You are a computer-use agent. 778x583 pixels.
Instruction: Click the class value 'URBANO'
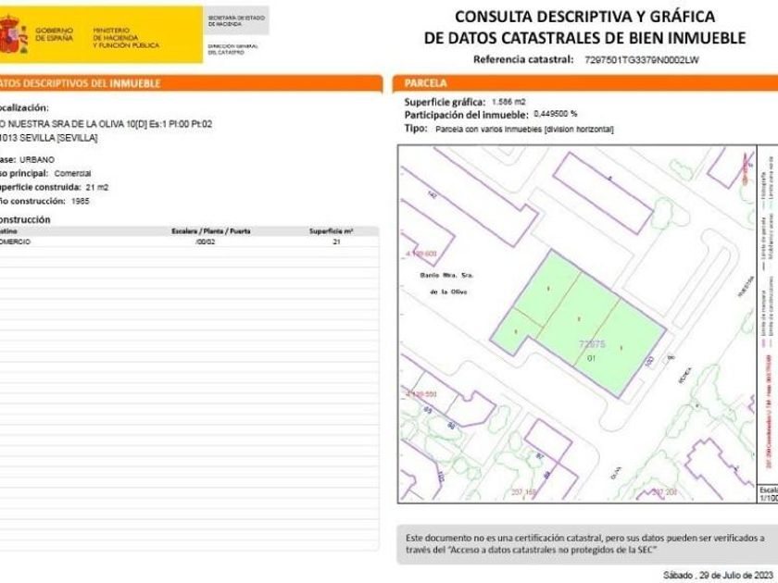point(37,159)
